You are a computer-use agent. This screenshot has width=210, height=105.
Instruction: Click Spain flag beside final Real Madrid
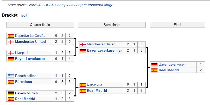[x=154, y=70]
